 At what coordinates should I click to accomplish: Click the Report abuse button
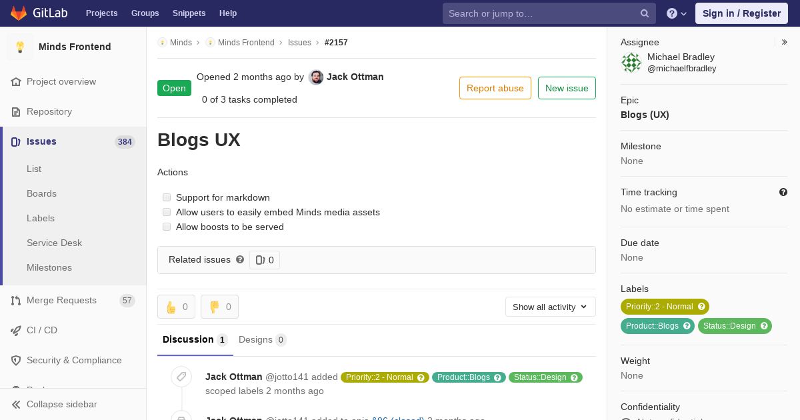coord(495,88)
